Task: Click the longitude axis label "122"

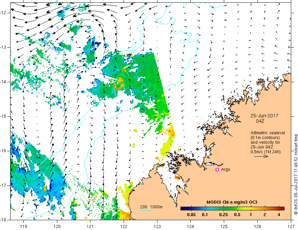Action: click(x=124, y=226)
